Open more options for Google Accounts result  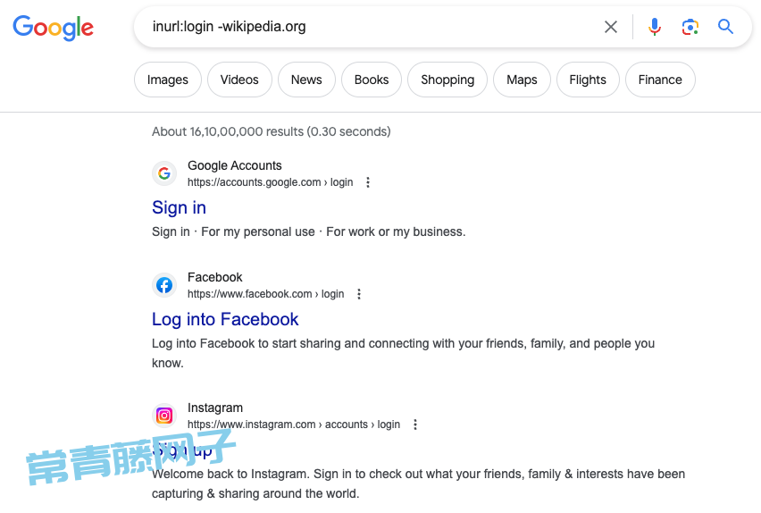[x=368, y=182]
